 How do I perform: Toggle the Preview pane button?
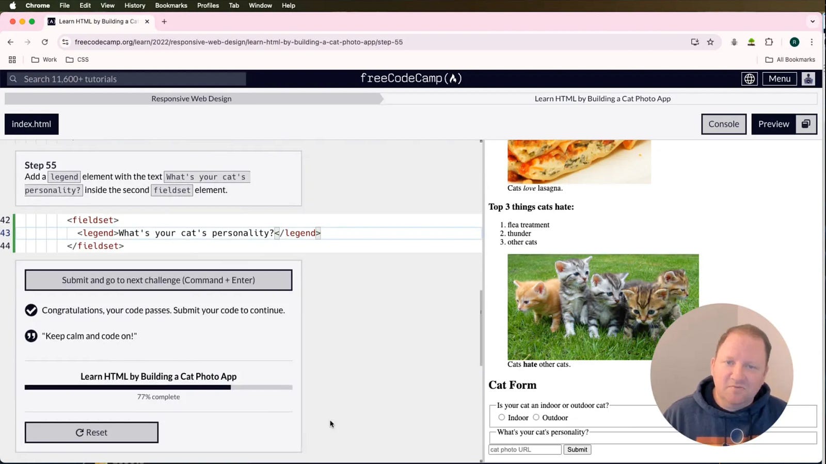773,124
